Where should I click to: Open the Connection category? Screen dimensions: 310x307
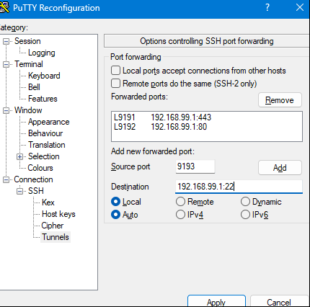[33, 179]
